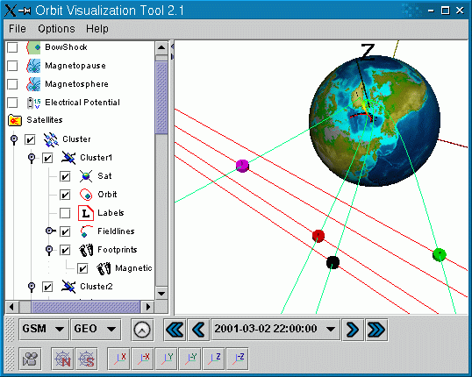
Task: View from south pole S button
Action: (x=86, y=359)
